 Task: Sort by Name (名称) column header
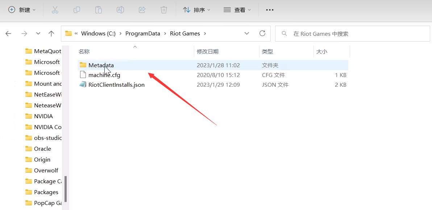tap(84, 51)
